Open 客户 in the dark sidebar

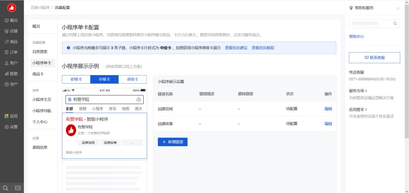click(x=12, y=63)
